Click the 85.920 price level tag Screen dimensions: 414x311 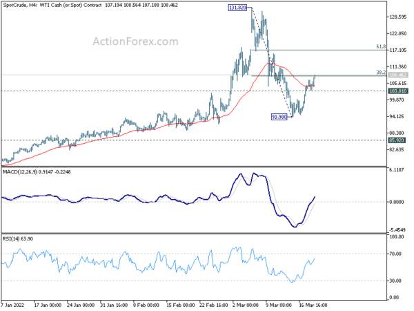coord(397,140)
